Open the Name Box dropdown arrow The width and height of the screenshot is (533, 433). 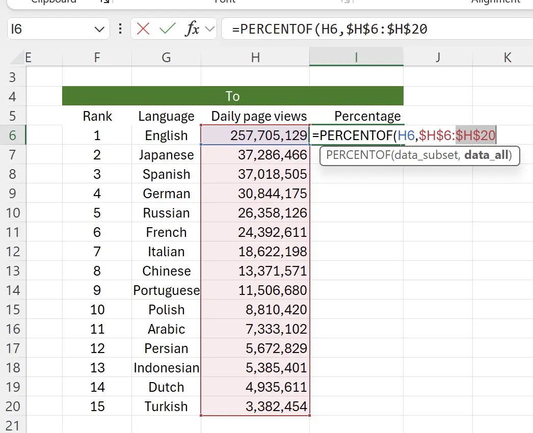(100, 29)
